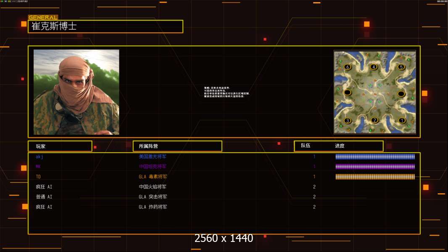Click the faction 美国激光将军
The width and height of the screenshot is (448, 252).
153,156
